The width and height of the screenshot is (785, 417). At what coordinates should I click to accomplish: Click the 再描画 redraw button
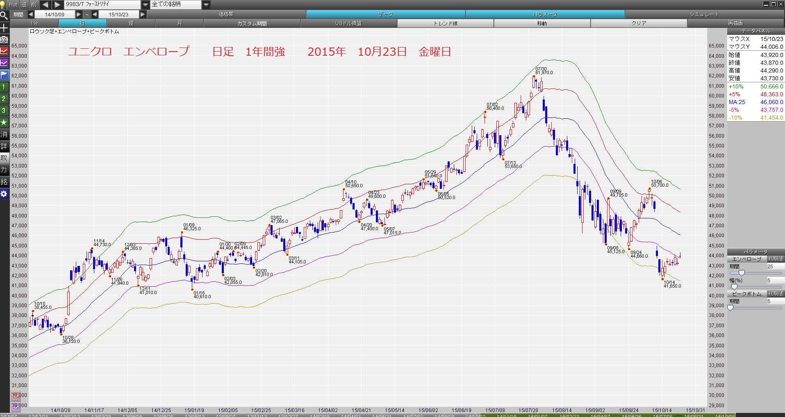tap(736, 23)
